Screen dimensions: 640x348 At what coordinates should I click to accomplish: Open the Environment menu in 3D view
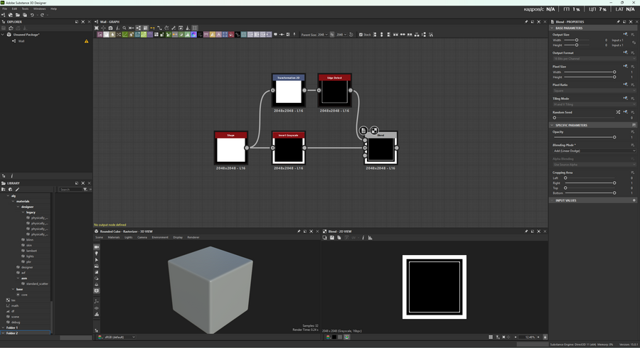coord(160,237)
